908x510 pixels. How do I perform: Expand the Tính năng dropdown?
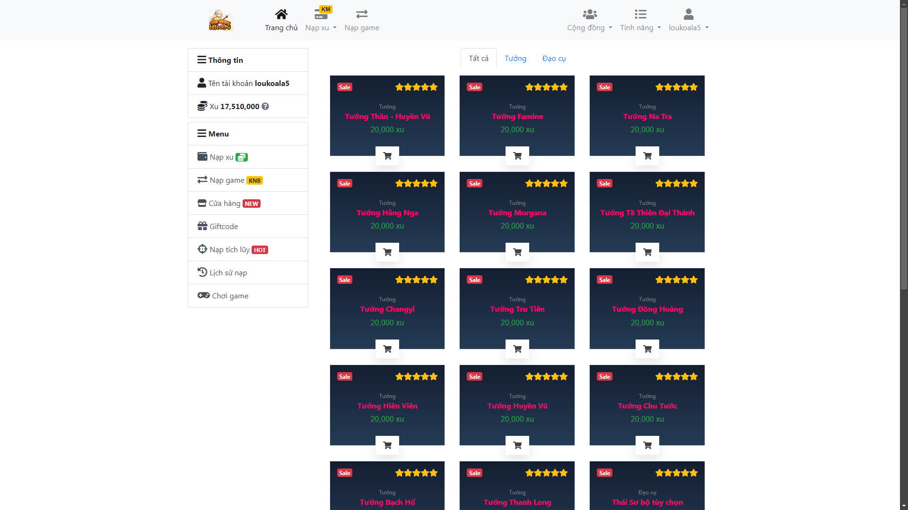640,21
